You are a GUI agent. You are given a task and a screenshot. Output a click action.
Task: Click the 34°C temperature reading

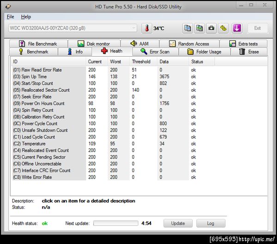point(159,28)
